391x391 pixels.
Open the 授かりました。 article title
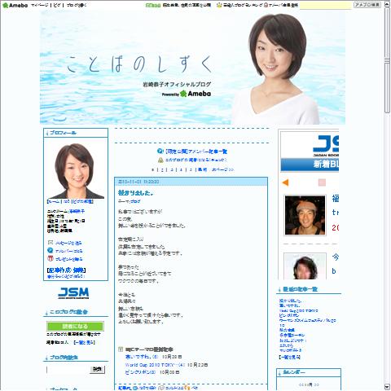[135, 193]
